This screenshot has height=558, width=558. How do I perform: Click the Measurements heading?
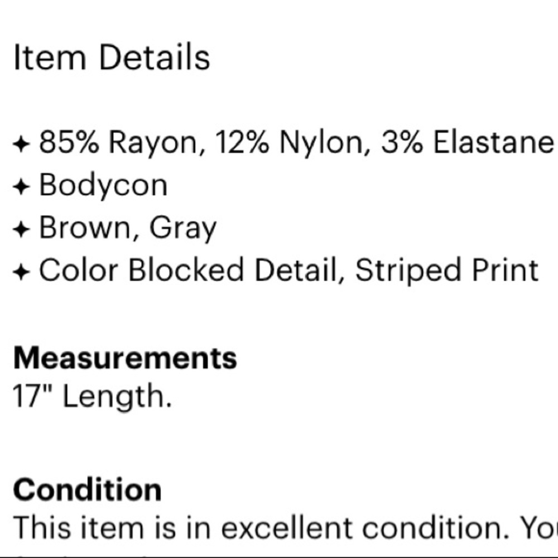125,358
